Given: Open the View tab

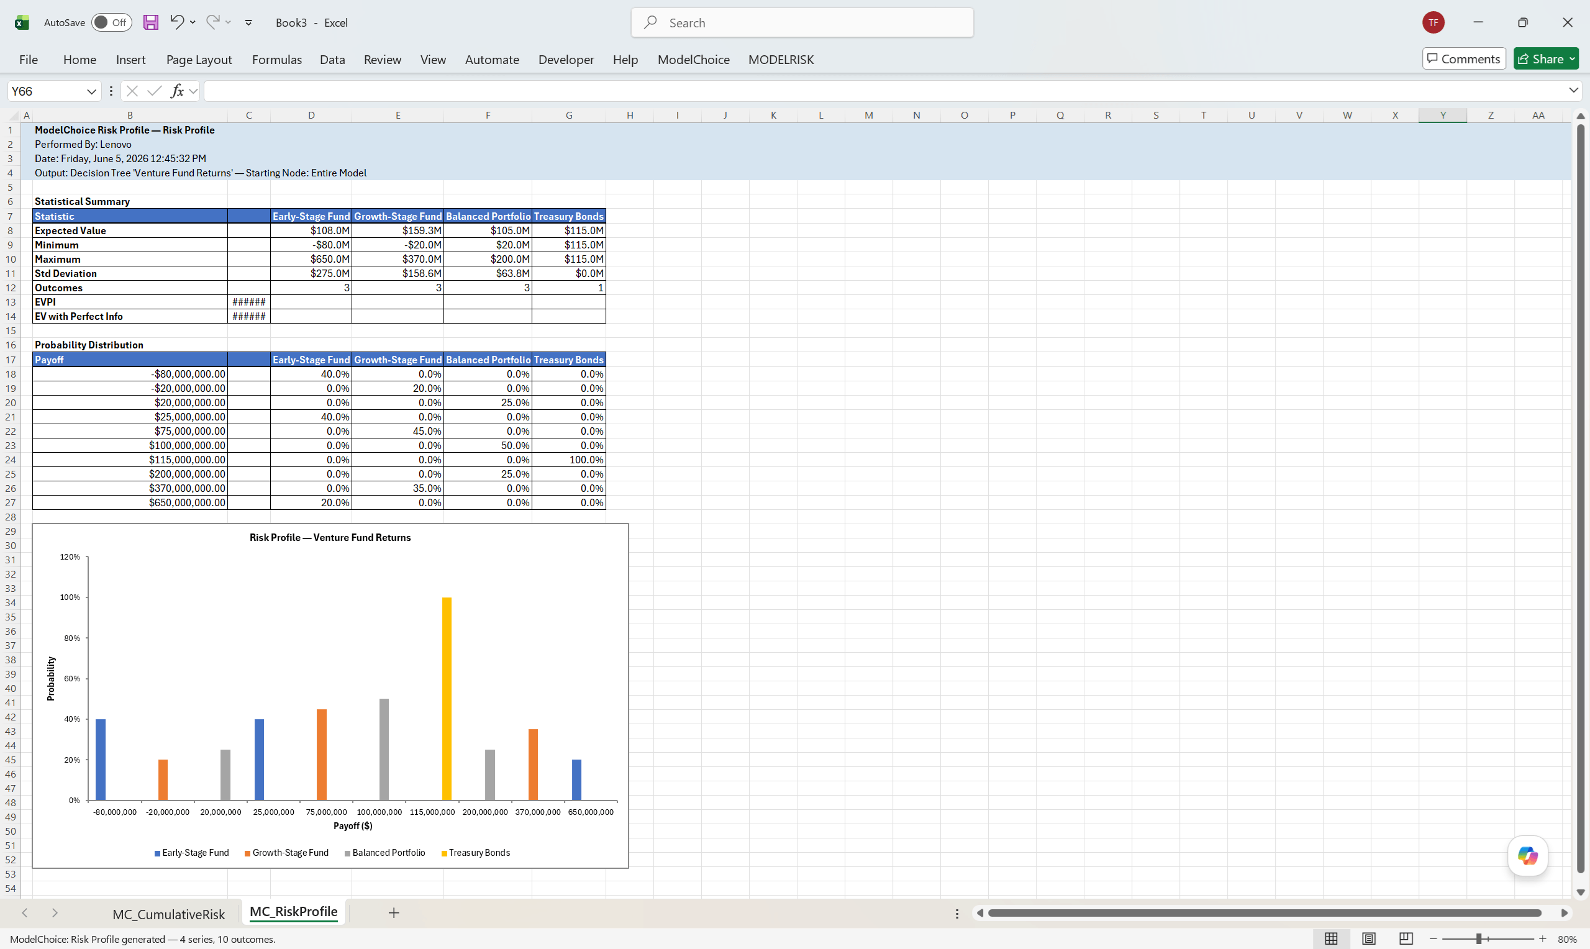Looking at the screenshot, I should click(433, 59).
